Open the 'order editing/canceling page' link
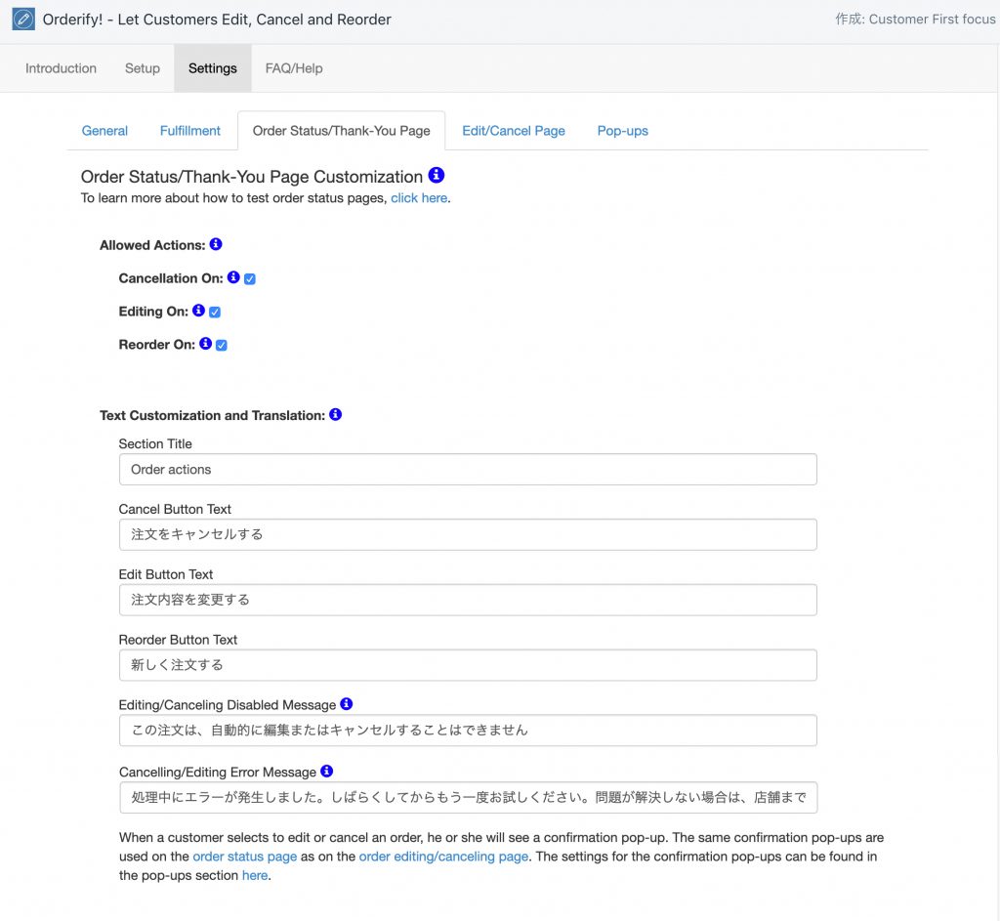1000x921 pixels. pyautogui.click(x=444, y=856)
